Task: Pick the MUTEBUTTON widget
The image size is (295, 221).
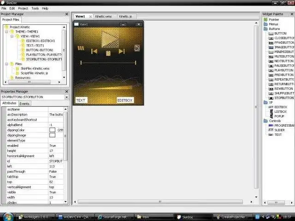Action: click(x=281, y=56)
